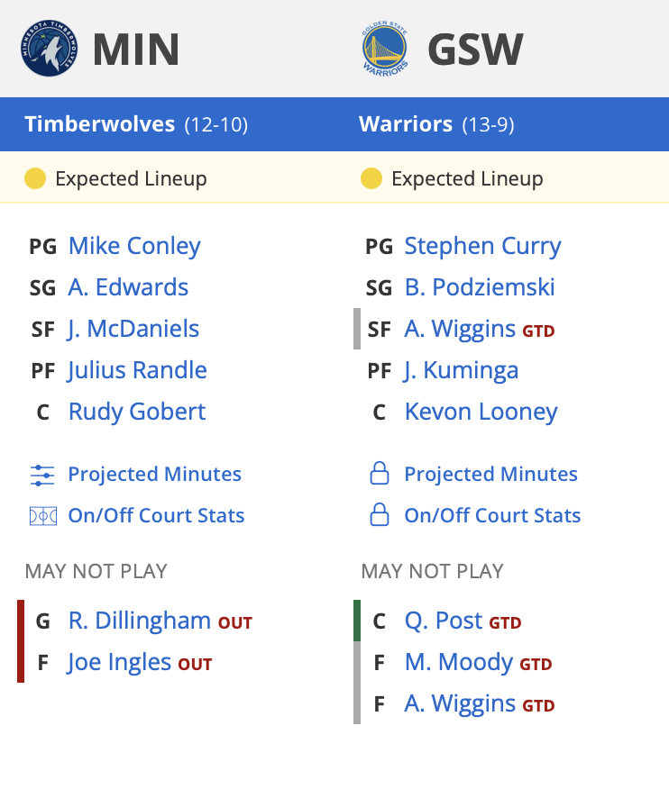View Rudy Gobert's player details
Image resolution: width=669 pixels, height=798 pixels.
(x=137, y=412)
